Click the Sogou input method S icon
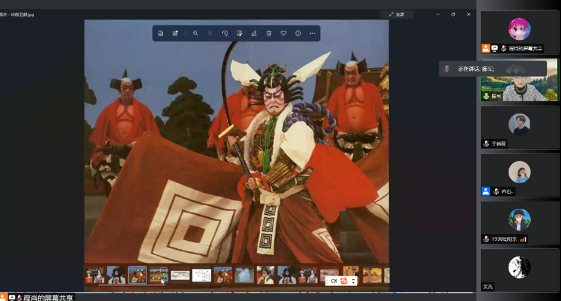The height and width of the screenshot is (301, 561). tap(344, 281)
